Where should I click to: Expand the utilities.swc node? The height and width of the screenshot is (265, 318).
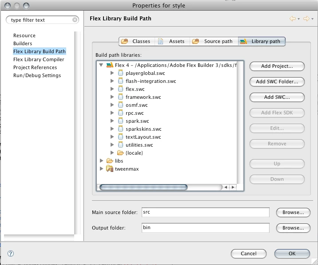click(x=112, y=145)
